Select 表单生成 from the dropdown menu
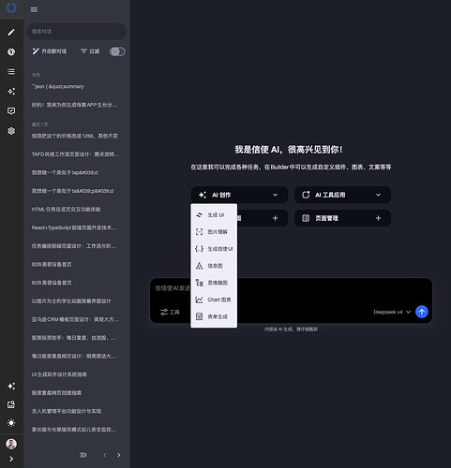This screenshot has width=451, height=468. [x=214, y=316]
